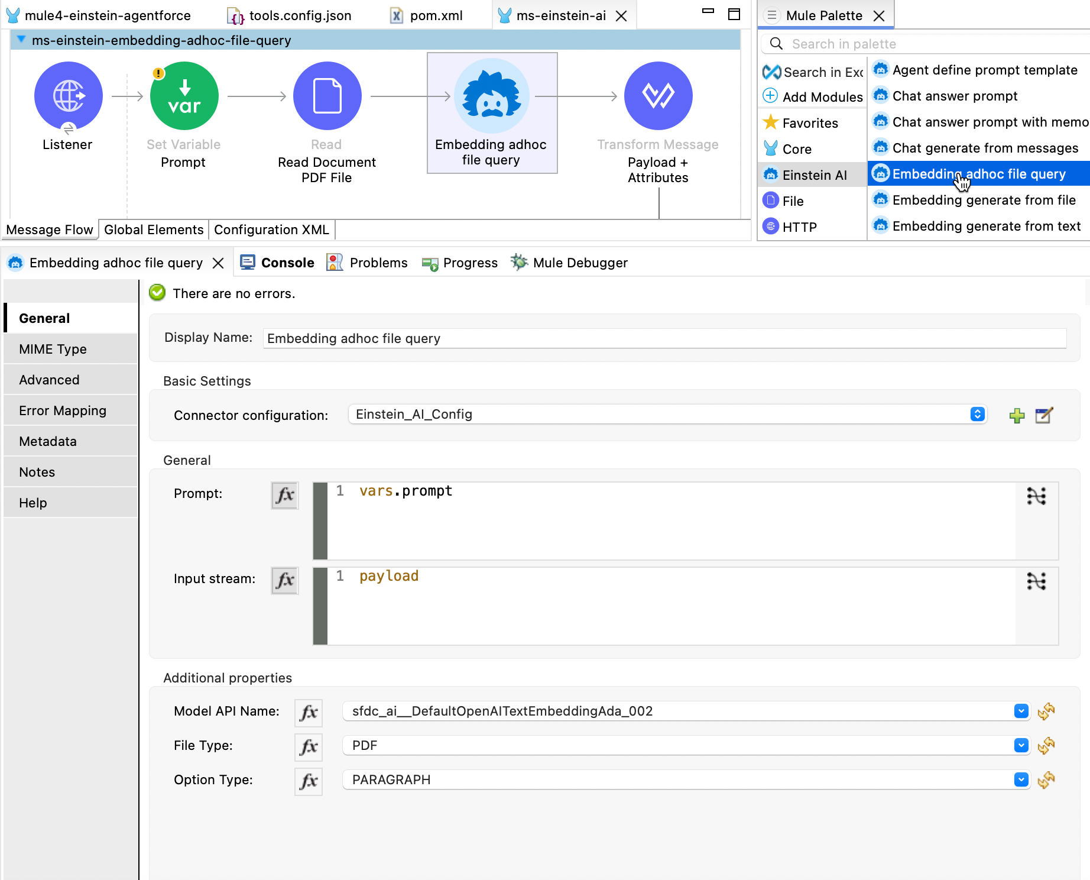This screenshot has height=880, width=1090.
Task: Open the pom.xml editor tab
Action: point(427,16)
